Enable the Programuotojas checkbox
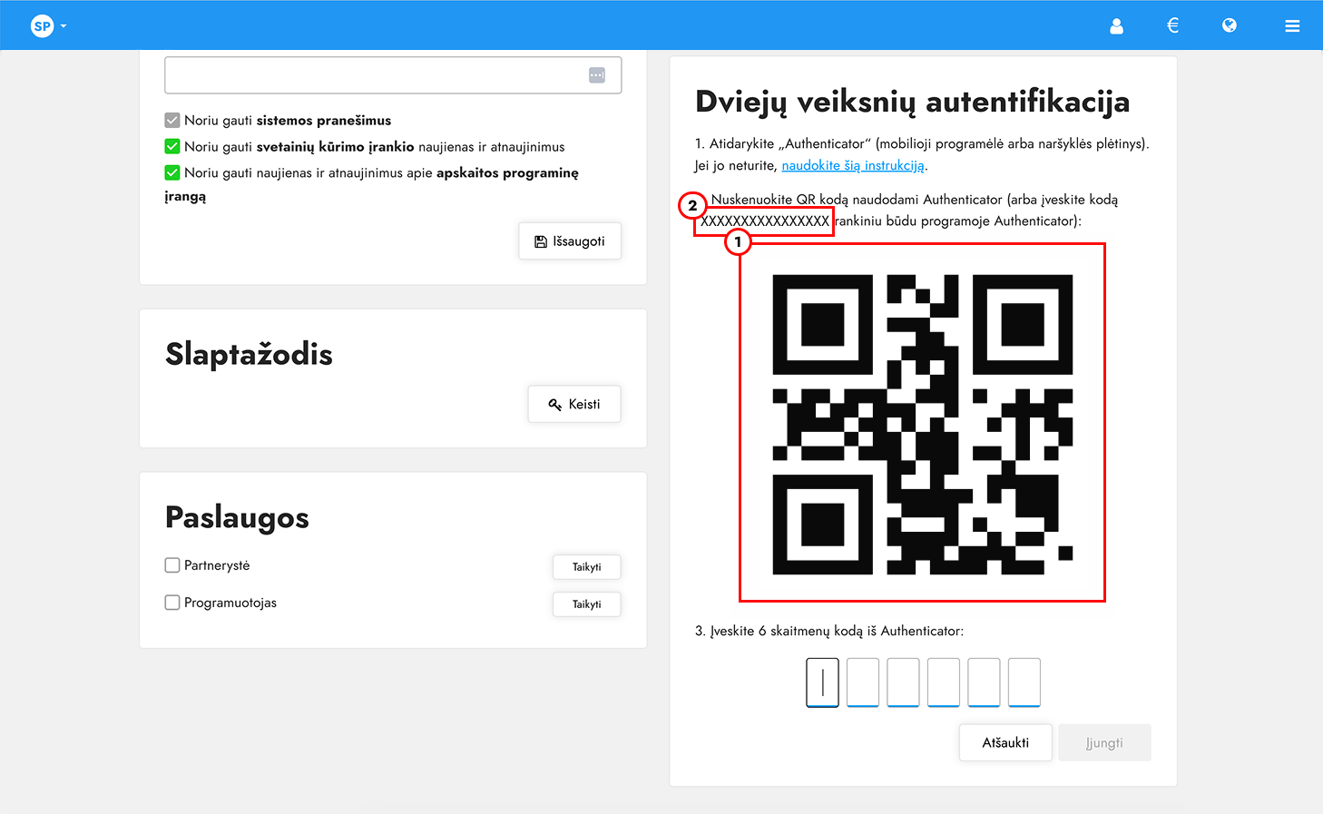Image resolution: width=1323 pixels, height=814 pixels. [171, 602]
